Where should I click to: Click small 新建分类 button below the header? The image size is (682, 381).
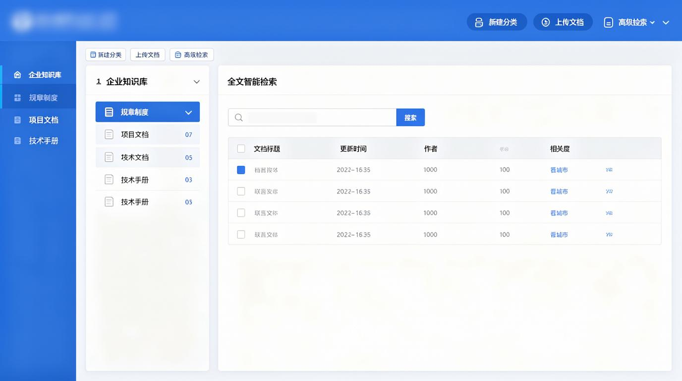pyautogui.click(x=106, y=55)
